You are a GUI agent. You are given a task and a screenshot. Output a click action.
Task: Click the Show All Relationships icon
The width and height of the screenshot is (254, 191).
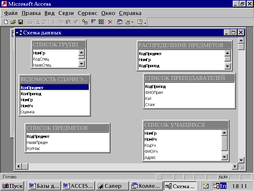101,22
